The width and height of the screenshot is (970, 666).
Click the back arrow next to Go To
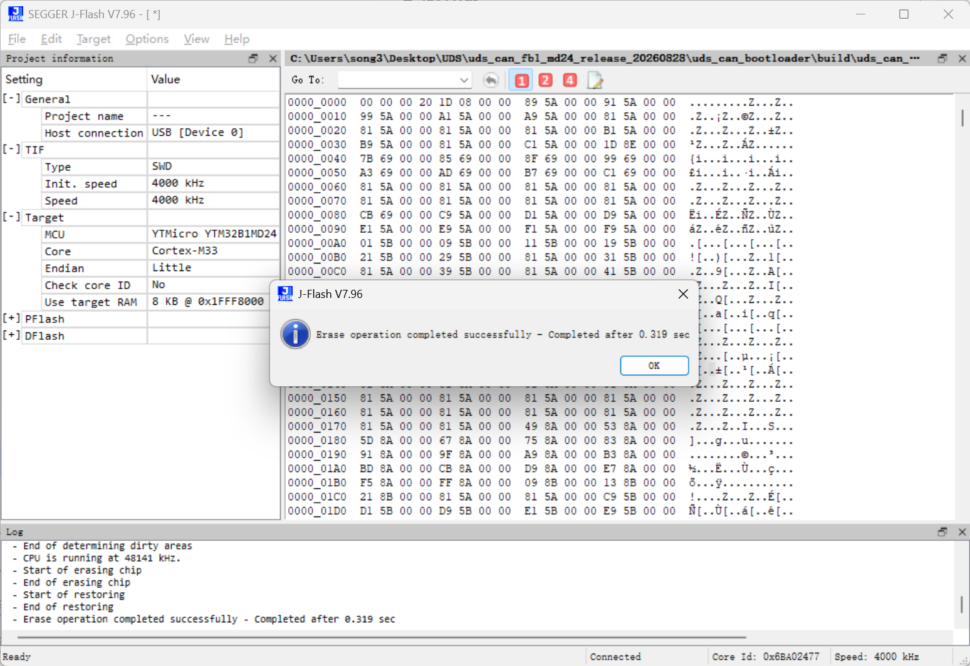click(x=491, y=80)
